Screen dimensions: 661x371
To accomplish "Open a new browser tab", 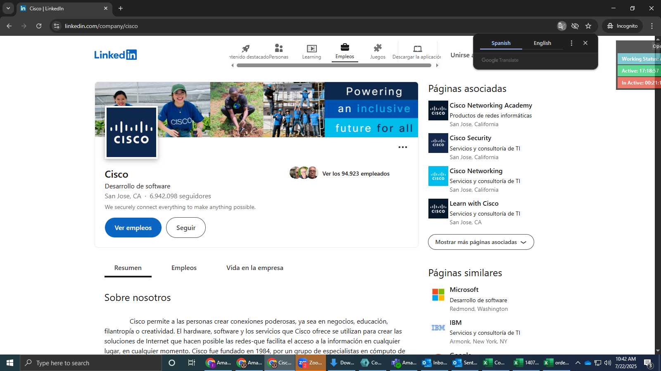I will tap(121, 8).
